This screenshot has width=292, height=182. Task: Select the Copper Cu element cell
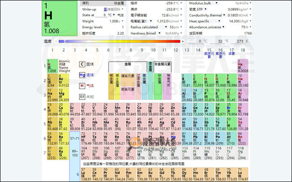click(164, 109)
